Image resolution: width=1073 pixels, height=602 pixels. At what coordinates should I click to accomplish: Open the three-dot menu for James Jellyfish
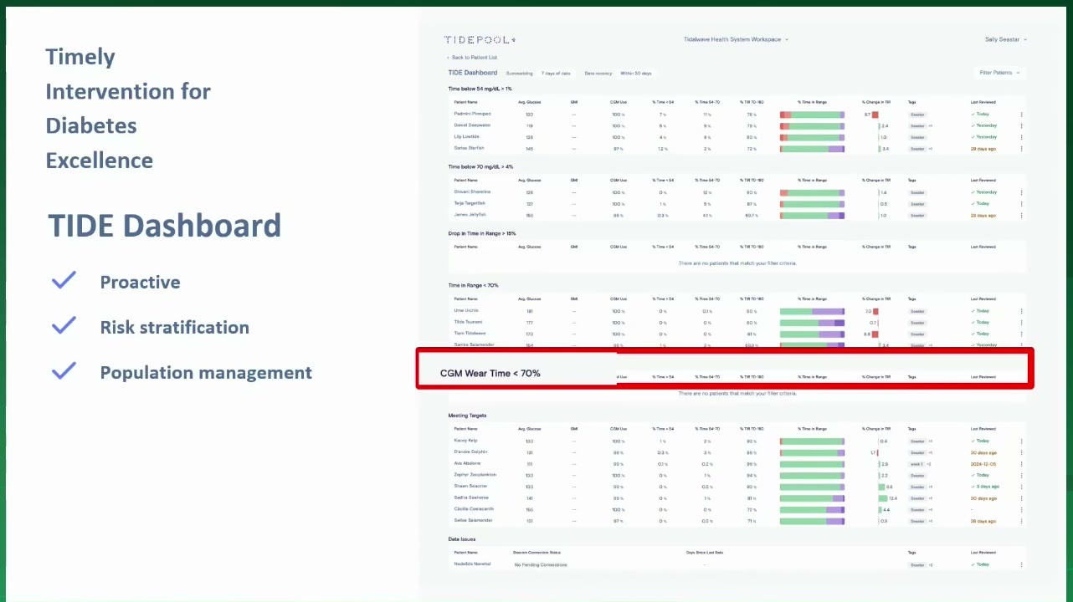tap(1021, 215)
